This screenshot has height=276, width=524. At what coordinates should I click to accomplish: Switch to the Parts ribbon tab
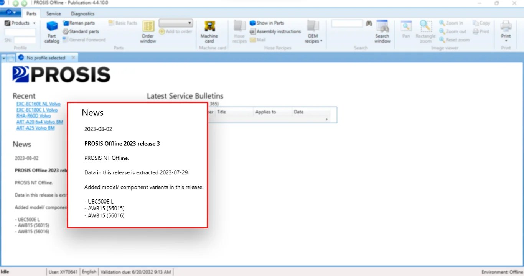pos(31,14)
